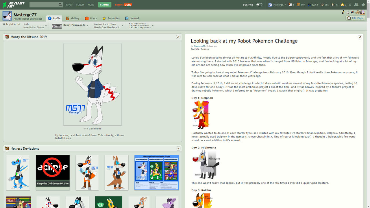Click the Masterge77 profile avatar
The height and width of the screenshot is (208, 370).
7,16
